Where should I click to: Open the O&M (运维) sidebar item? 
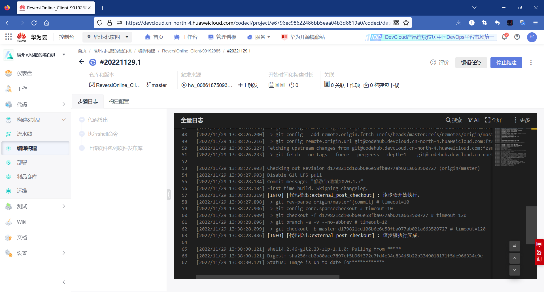(x=35, y=191)
